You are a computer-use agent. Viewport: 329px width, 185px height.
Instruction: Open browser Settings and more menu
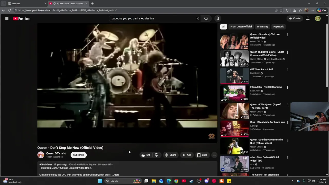(313, 10)
